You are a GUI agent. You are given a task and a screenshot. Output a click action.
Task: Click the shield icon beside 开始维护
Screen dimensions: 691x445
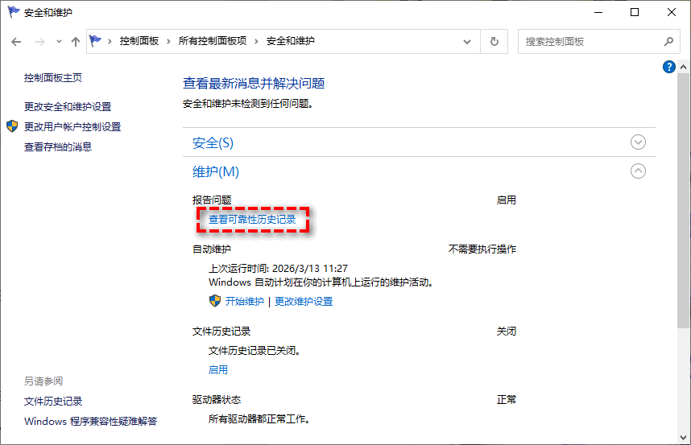[215, 301]
